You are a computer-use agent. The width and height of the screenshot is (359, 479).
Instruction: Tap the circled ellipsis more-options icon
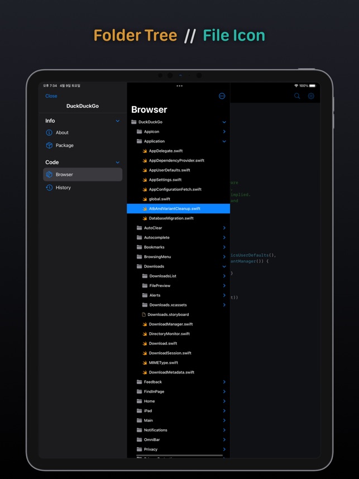222,96
